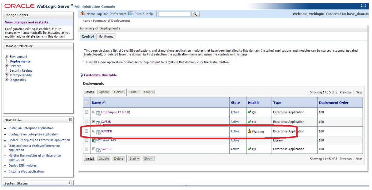Expand the SWEJB deployment row

pos(94,149)
